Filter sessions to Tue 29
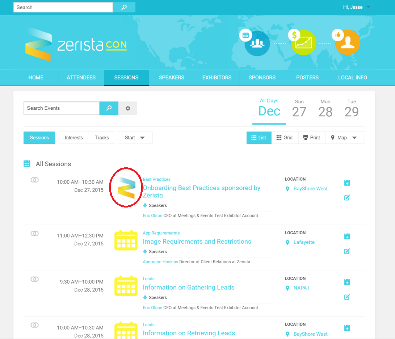The width and height of the screenshot is (395, 339). click(352, 108)
